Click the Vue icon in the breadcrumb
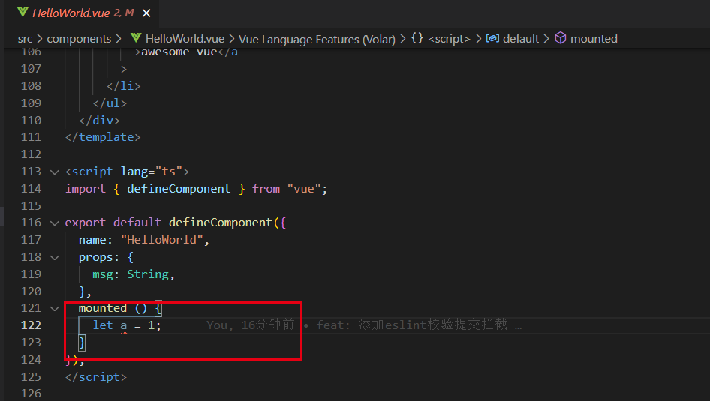710x401 pixels. coord(136,38)
